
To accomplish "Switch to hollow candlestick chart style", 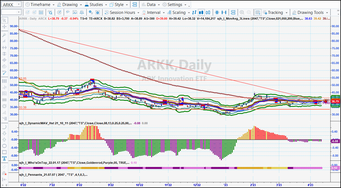I will 208,12.
